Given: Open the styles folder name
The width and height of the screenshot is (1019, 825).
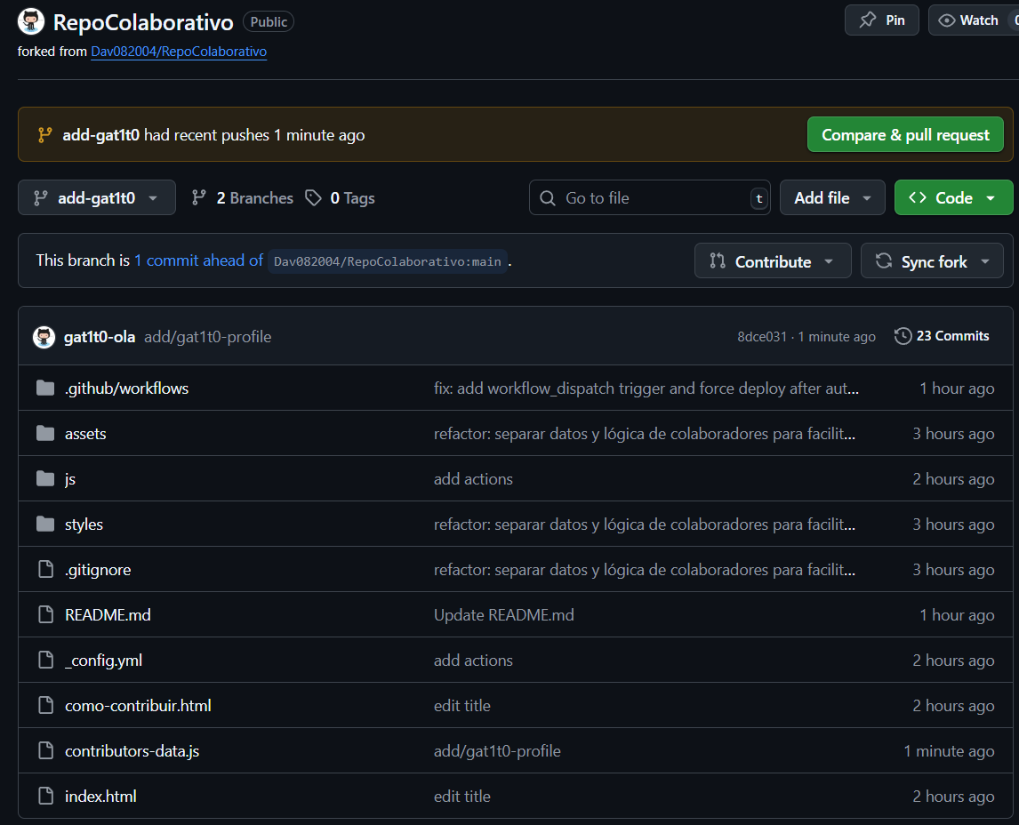Looking at the screenshot, I should (x=84, y=525).
